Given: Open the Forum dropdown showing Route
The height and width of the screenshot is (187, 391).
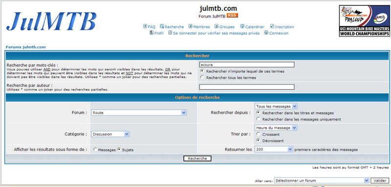Looking at the screenshot, I should pos(139,113).
